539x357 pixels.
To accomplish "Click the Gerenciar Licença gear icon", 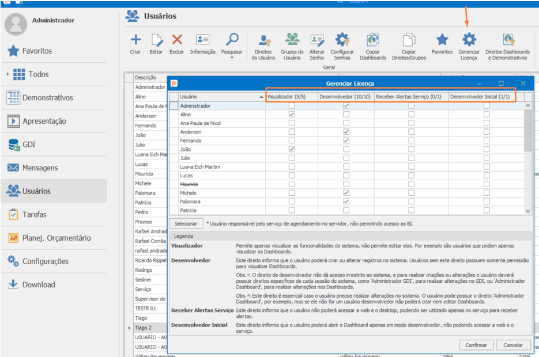I will pyautogui.click(x=469, y=40).
